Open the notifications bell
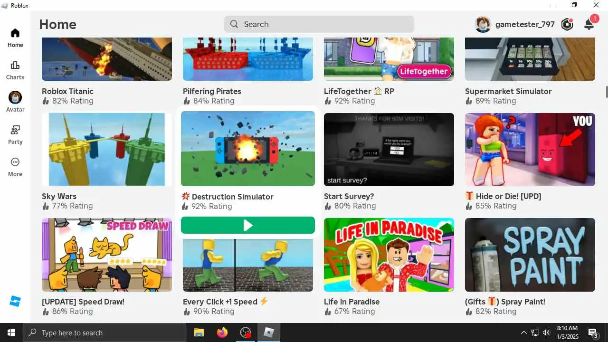Viewport: 608px width, 342px height. 589,24
